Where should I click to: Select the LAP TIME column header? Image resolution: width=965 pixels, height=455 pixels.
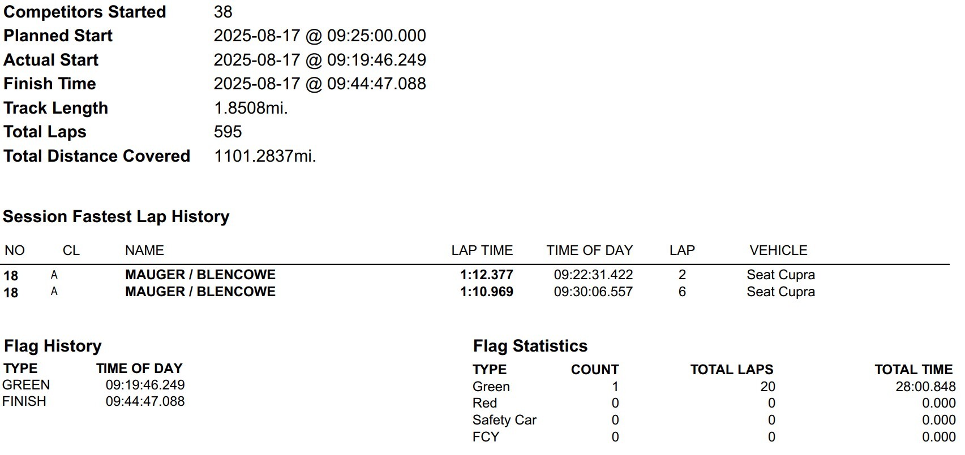(x=482, y=250)
